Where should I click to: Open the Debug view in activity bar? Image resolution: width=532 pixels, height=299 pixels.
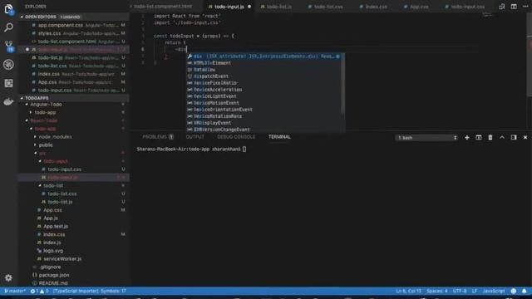(x=8, y=65)
